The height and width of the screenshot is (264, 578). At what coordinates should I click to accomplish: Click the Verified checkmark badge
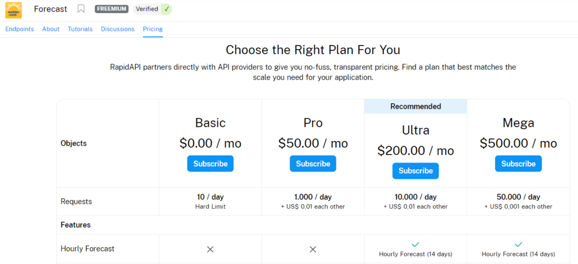pyautogui.click(x=167, y=9)
